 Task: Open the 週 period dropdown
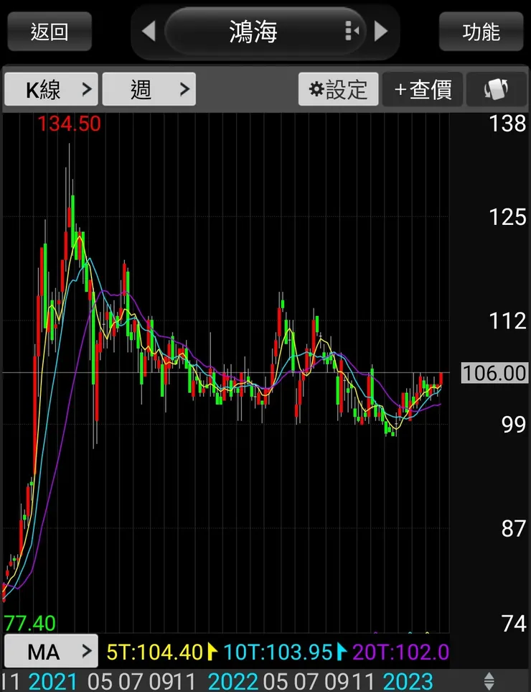[x=149, y=89]
